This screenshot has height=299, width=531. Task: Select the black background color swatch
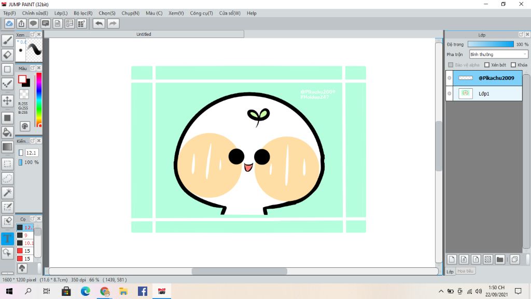[x=27, y=84]
